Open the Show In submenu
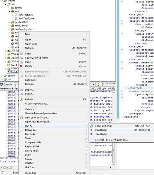This screenshot has width=154, height=175. click(x=54, y=48)
